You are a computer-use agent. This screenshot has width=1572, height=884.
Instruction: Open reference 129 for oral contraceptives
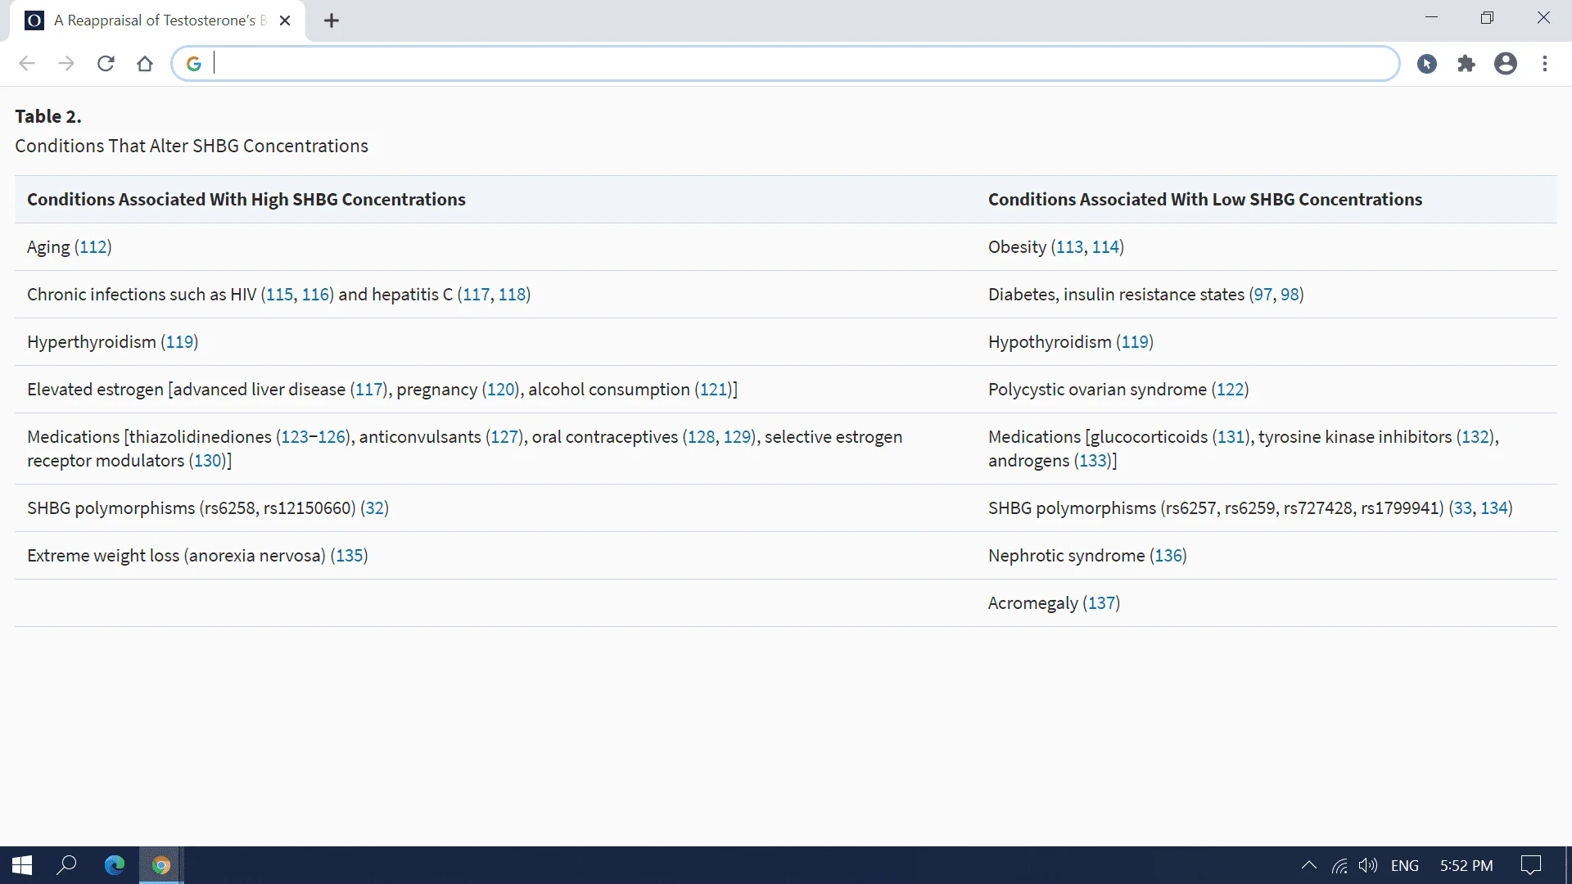(x=737, y=437)
